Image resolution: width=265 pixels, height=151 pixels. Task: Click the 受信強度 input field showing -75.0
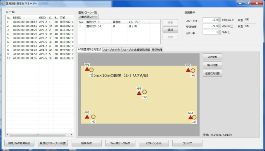[211, 26]
